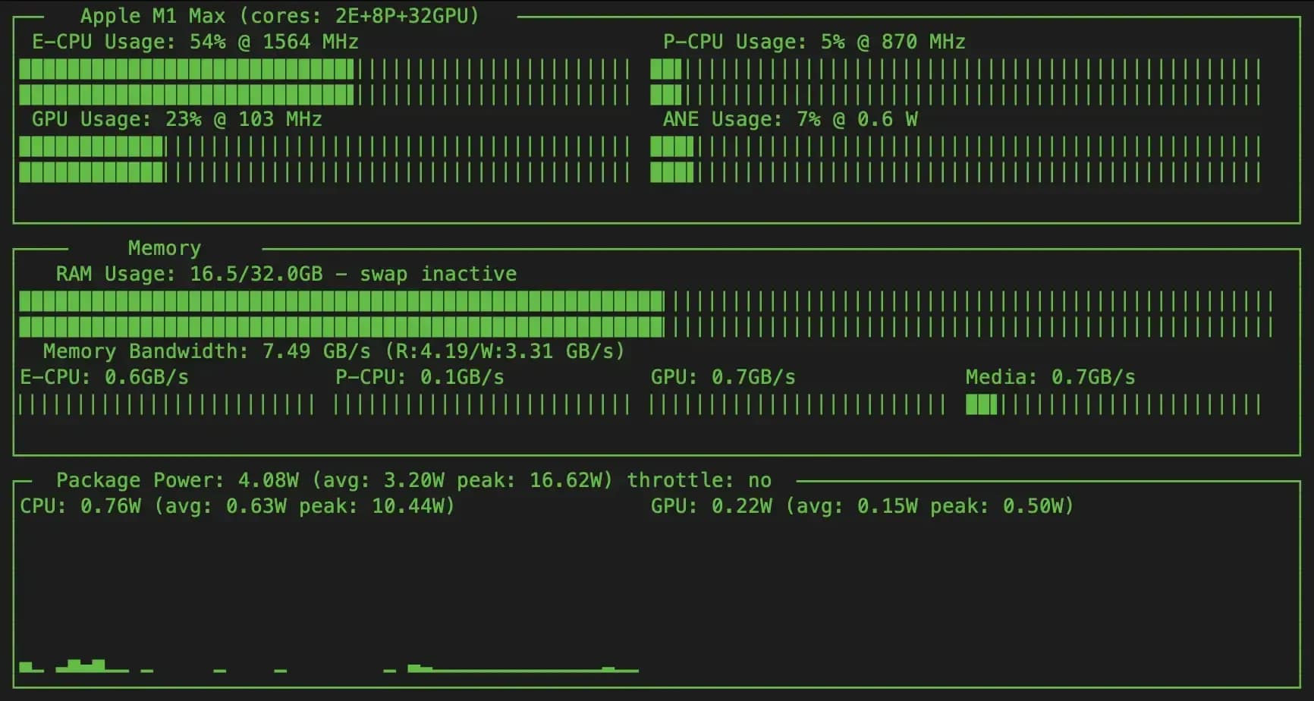
Task: Select the E-CPU Usage 54% label
Action: coord(195,42)
